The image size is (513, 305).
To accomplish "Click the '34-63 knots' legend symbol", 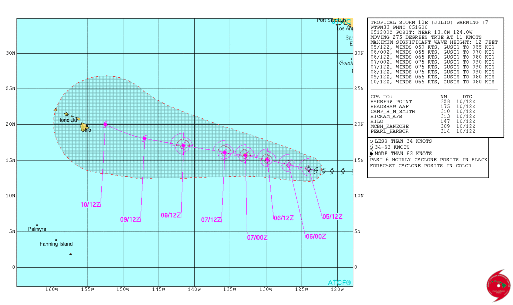I will pos(371,147).
